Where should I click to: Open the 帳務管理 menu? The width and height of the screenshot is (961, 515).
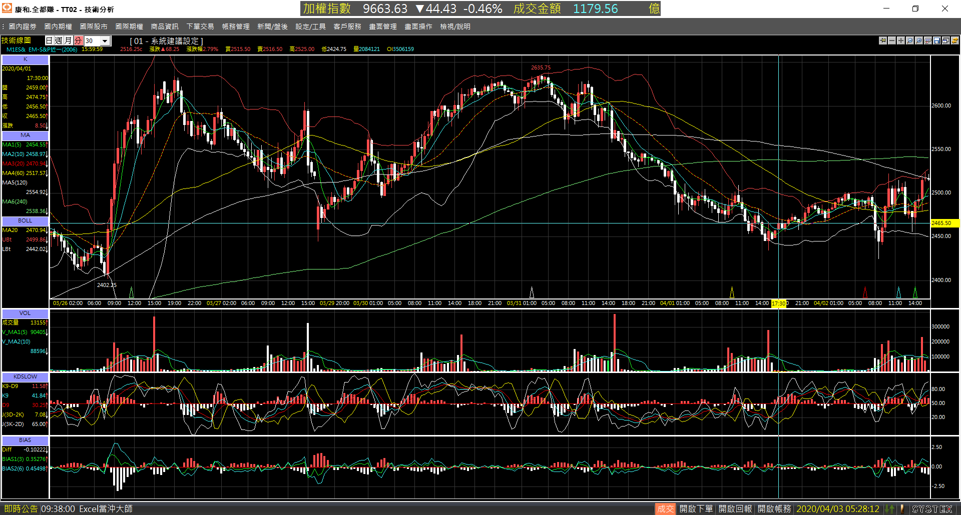pos(236,26)
